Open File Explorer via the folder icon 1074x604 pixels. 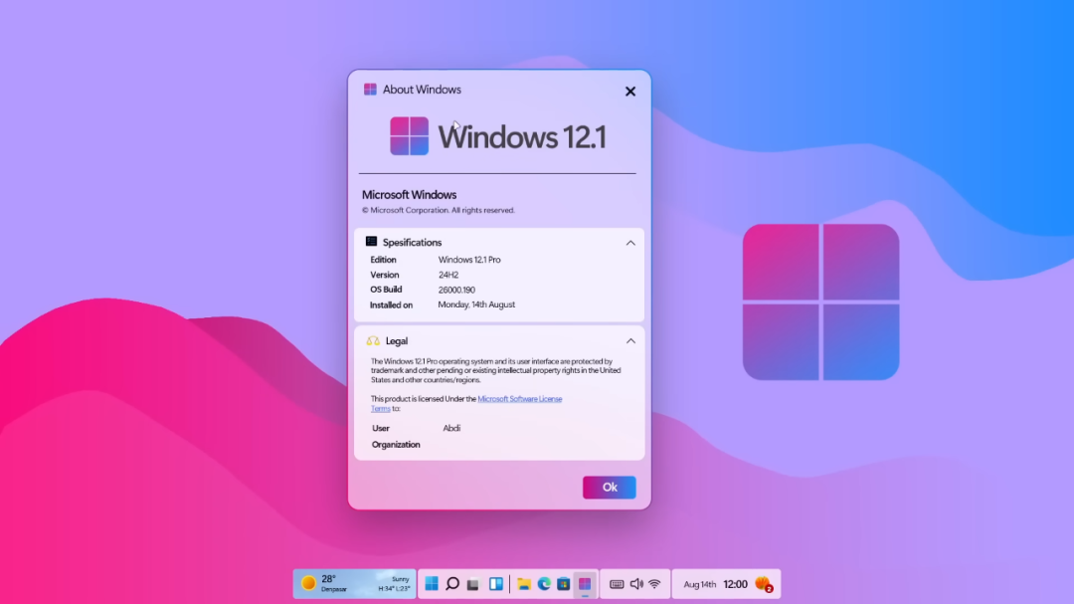[522, 584]
